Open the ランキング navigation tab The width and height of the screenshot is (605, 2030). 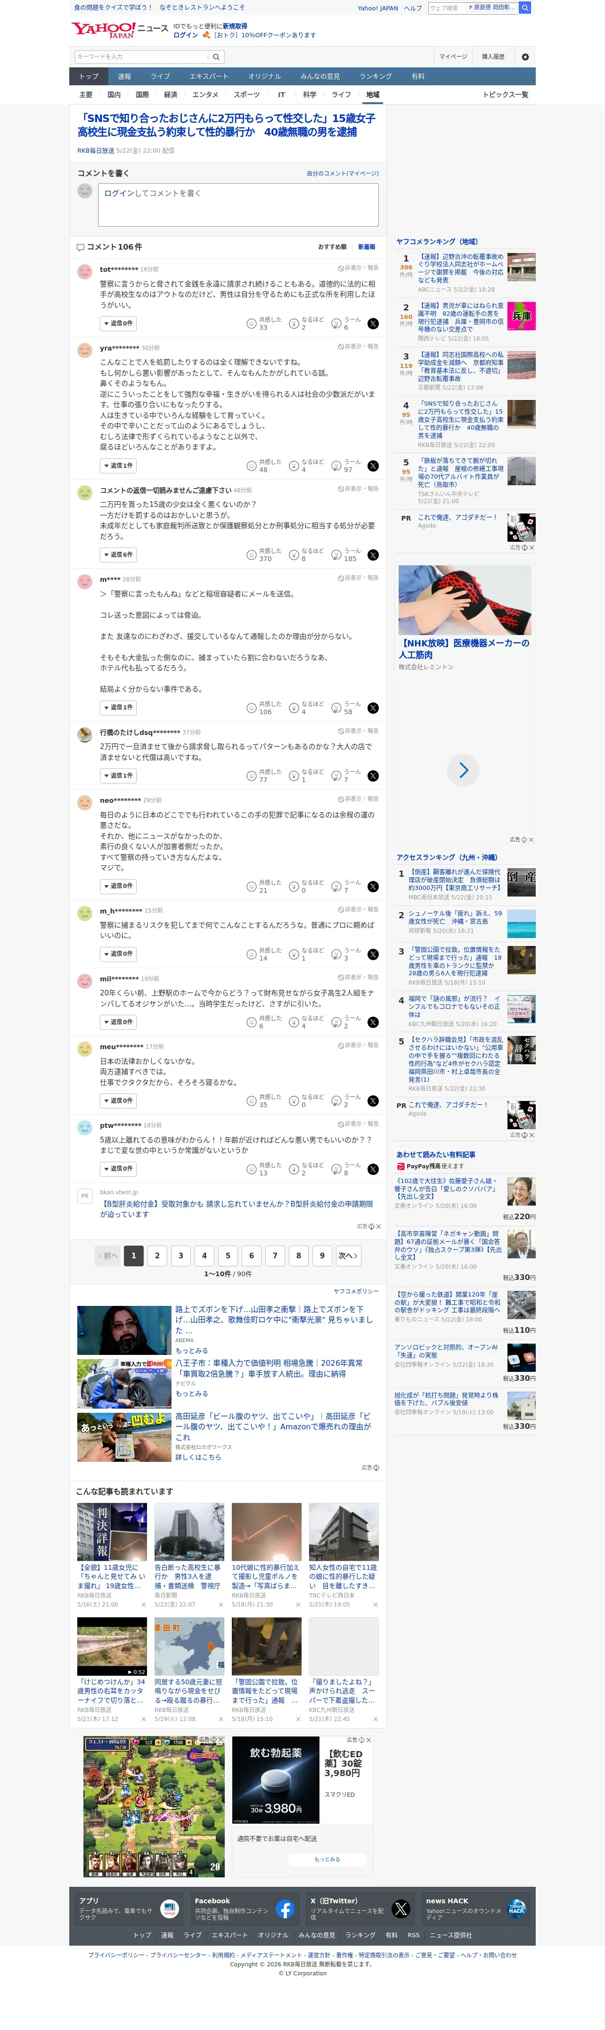[376, 76]
